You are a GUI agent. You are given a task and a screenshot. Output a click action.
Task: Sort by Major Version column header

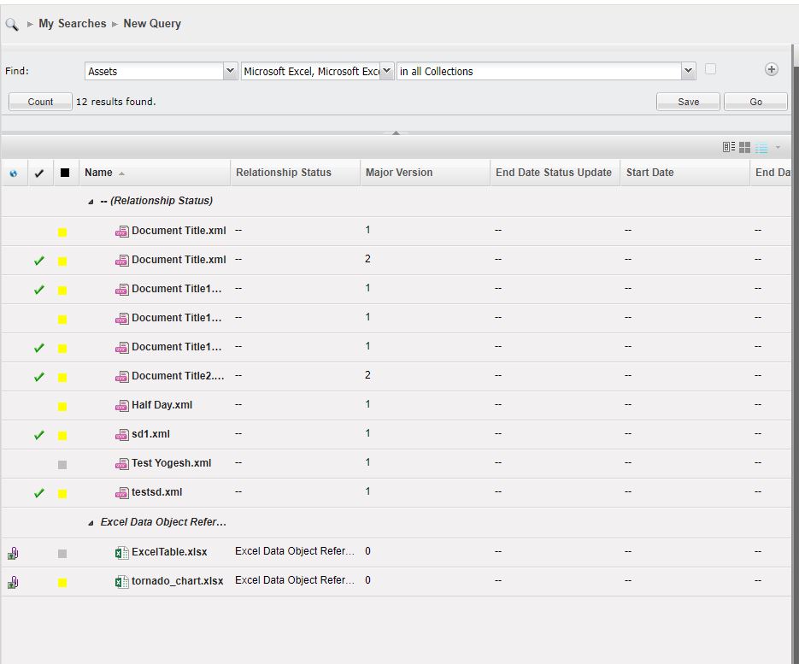click(x=425, y=173)
